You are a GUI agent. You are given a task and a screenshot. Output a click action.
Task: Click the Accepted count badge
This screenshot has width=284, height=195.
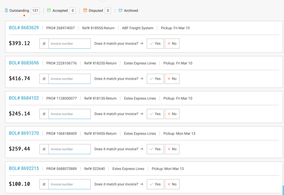click(73, 10)
